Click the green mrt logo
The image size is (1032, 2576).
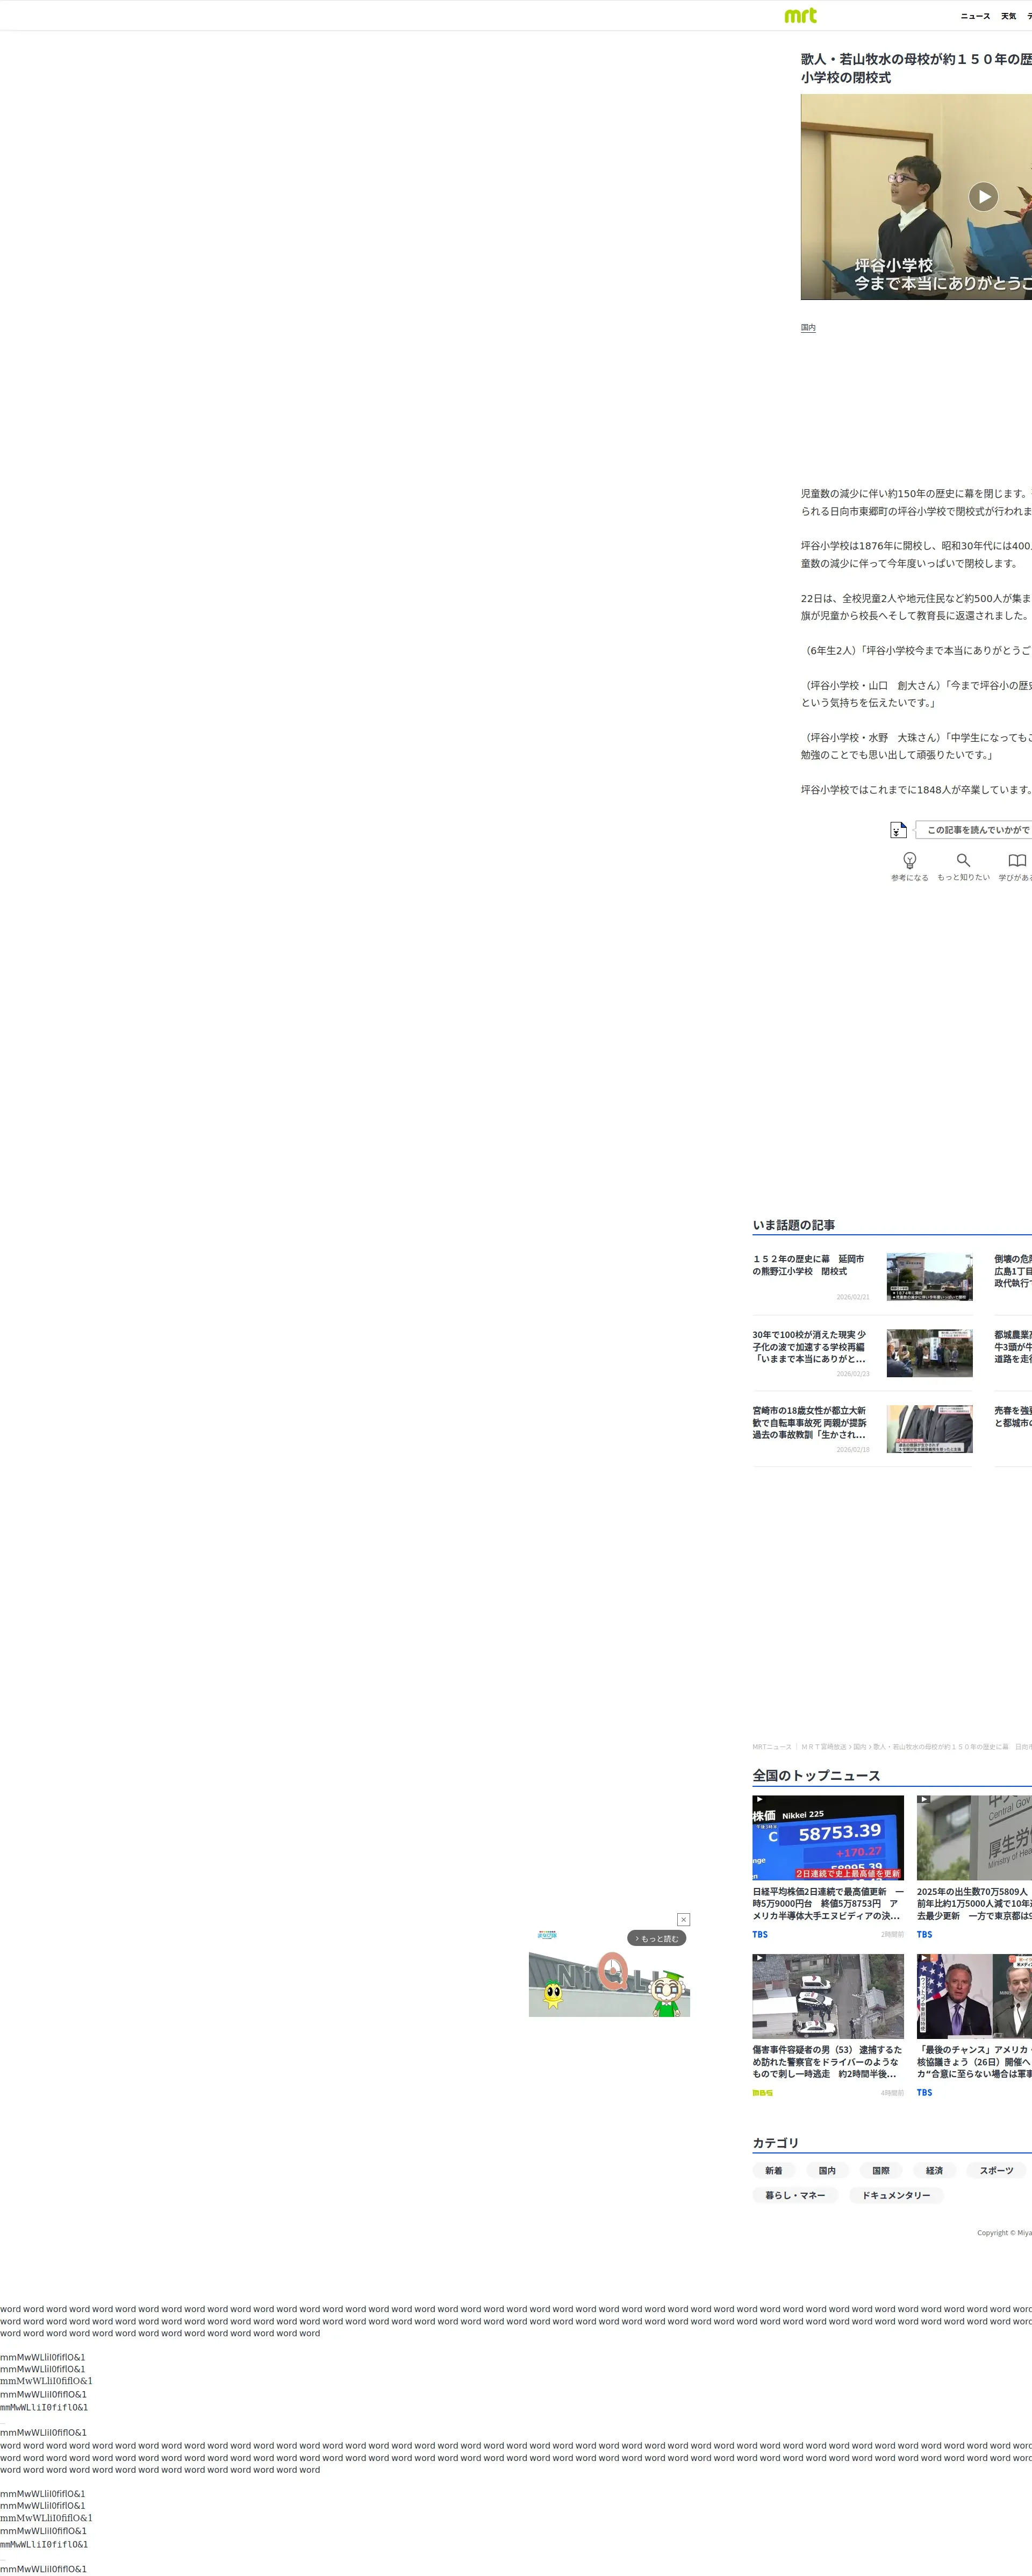click(800, 15)
